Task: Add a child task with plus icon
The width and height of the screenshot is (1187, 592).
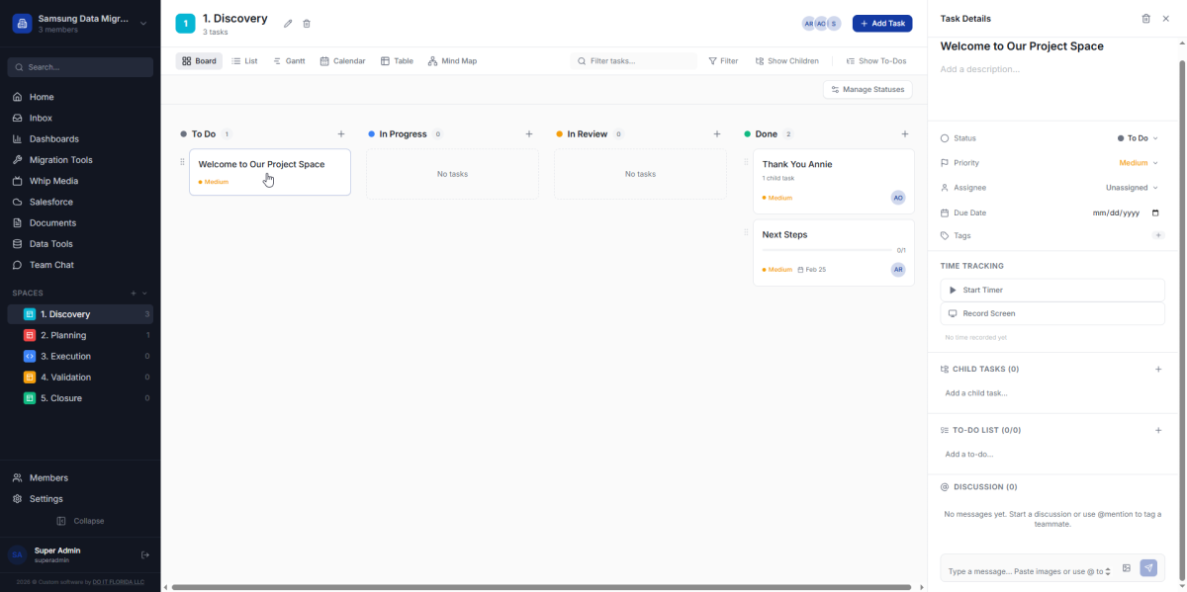Action: [1158, 370]
